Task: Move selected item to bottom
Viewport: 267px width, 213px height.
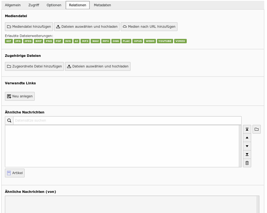Action: (247, 155)
